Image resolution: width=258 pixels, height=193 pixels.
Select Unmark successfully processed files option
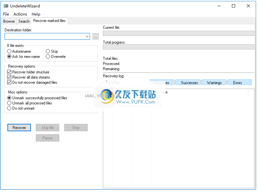click(37, 98)
